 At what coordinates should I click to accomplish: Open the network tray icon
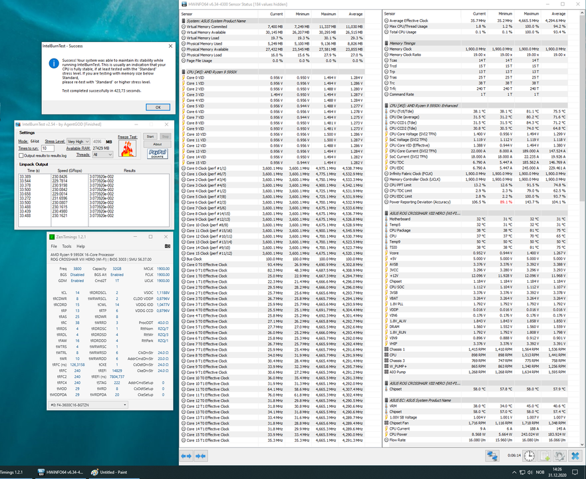(522, 472)
